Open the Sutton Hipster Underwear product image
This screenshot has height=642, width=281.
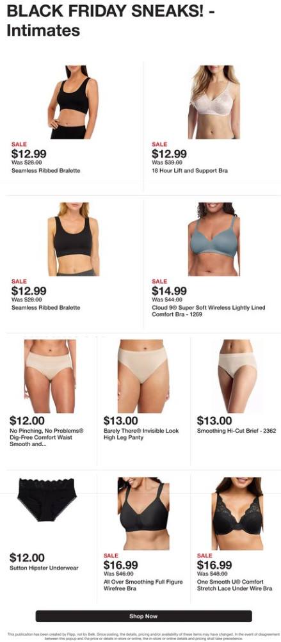point(47,500)
